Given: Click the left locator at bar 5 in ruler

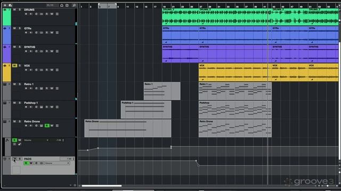Looking at the screenshot, I should click(x=100, y=5).
